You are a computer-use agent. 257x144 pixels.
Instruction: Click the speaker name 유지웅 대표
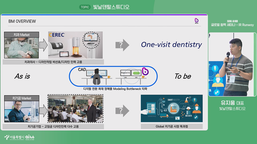point(232,103)
